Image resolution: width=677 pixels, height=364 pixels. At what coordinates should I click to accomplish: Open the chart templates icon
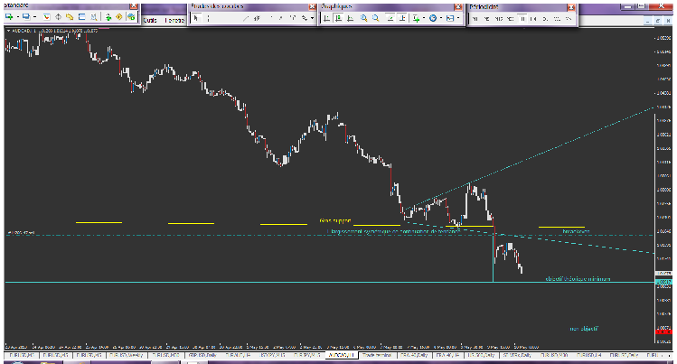[x=450, y=18]
